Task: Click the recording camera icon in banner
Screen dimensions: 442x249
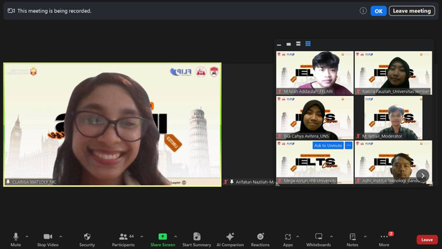Action: 11,11
